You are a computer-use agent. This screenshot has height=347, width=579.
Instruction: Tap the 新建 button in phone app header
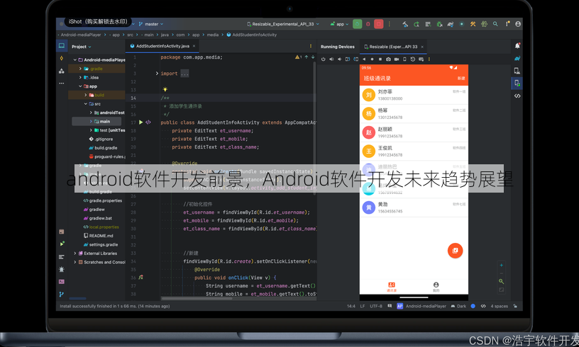(x=461, y=78)
